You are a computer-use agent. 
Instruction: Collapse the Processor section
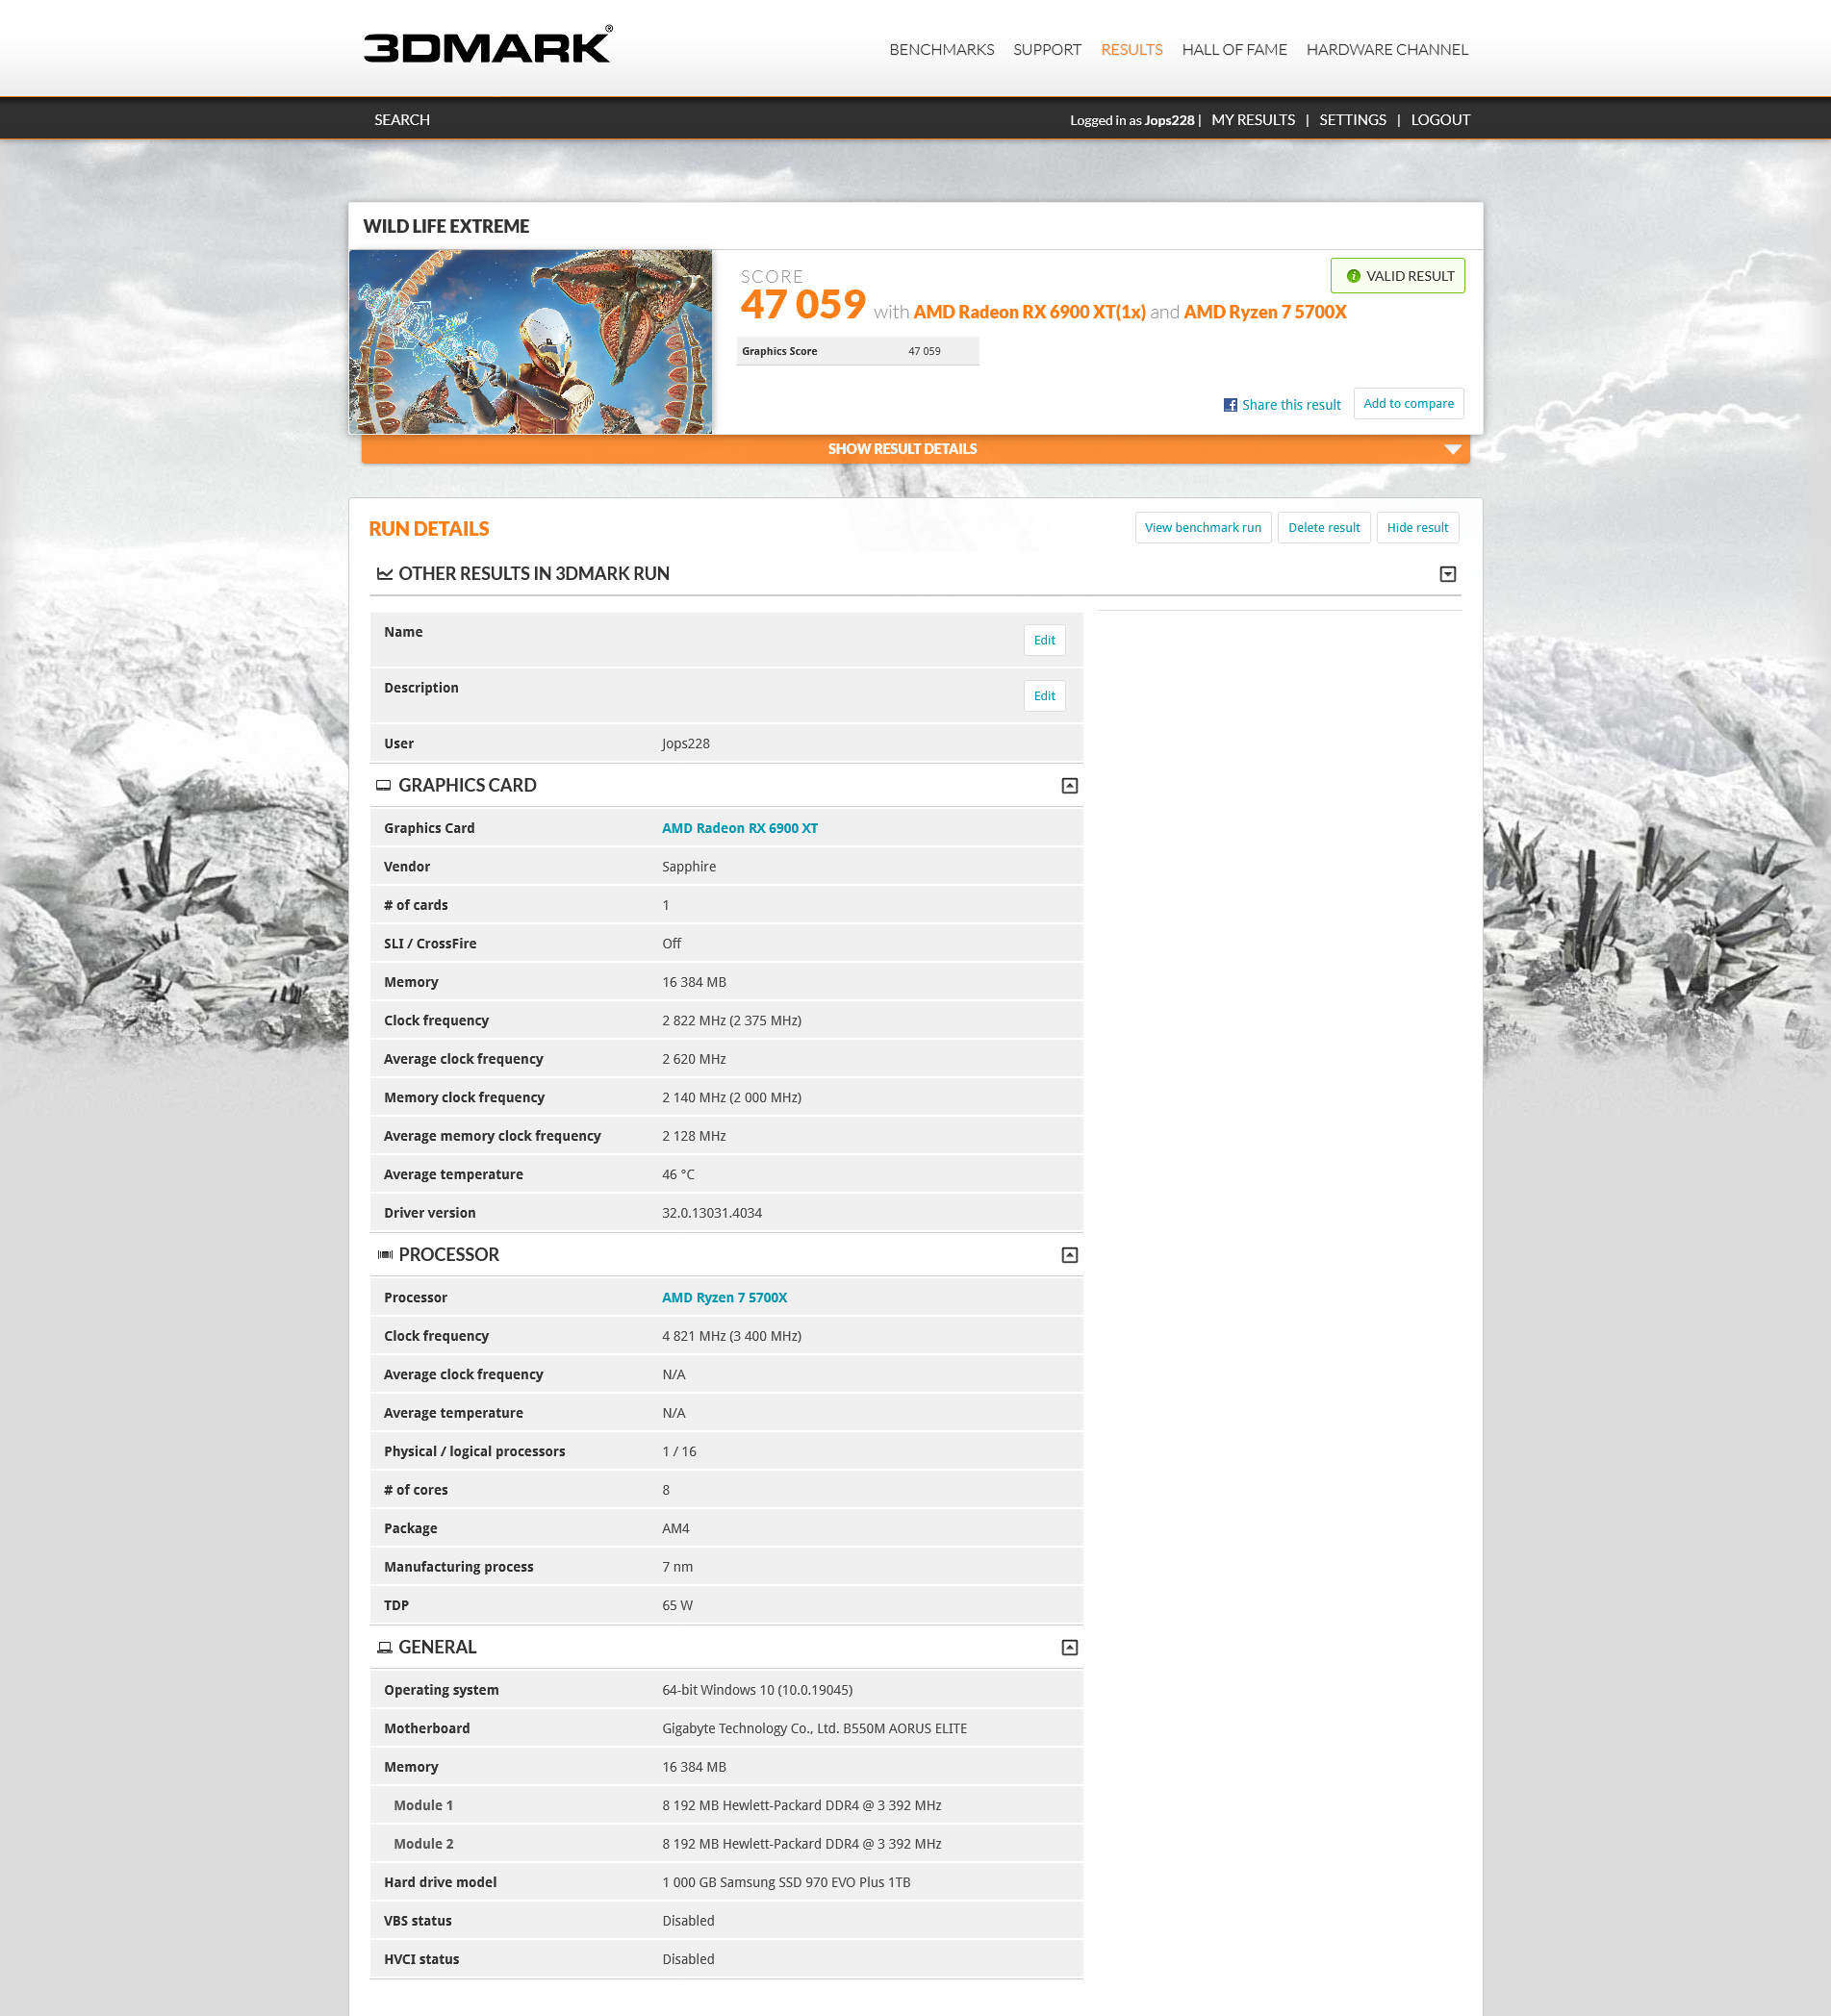point(1069,1255)
